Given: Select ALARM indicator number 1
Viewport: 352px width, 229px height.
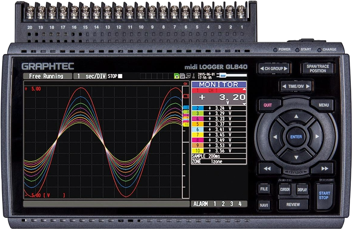Looking at the screenshot, I should [215, 204].
